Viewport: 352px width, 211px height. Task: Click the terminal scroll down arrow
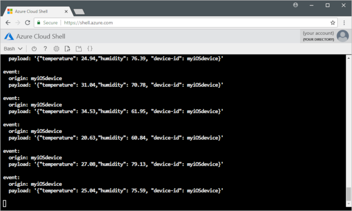click(x=348, y=204)
